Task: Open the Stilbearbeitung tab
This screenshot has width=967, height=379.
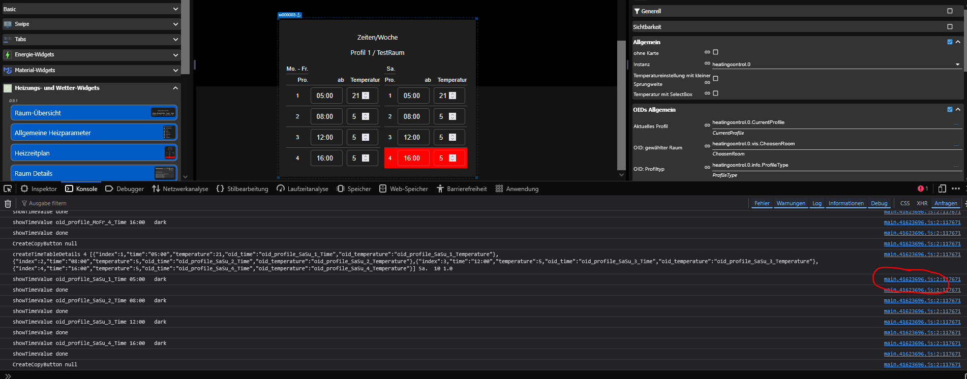Action: [x=242, y=188]
